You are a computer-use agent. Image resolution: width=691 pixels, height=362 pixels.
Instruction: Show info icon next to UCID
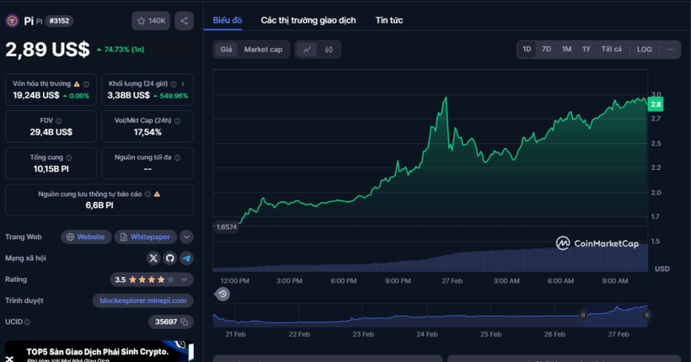point(27,322)
